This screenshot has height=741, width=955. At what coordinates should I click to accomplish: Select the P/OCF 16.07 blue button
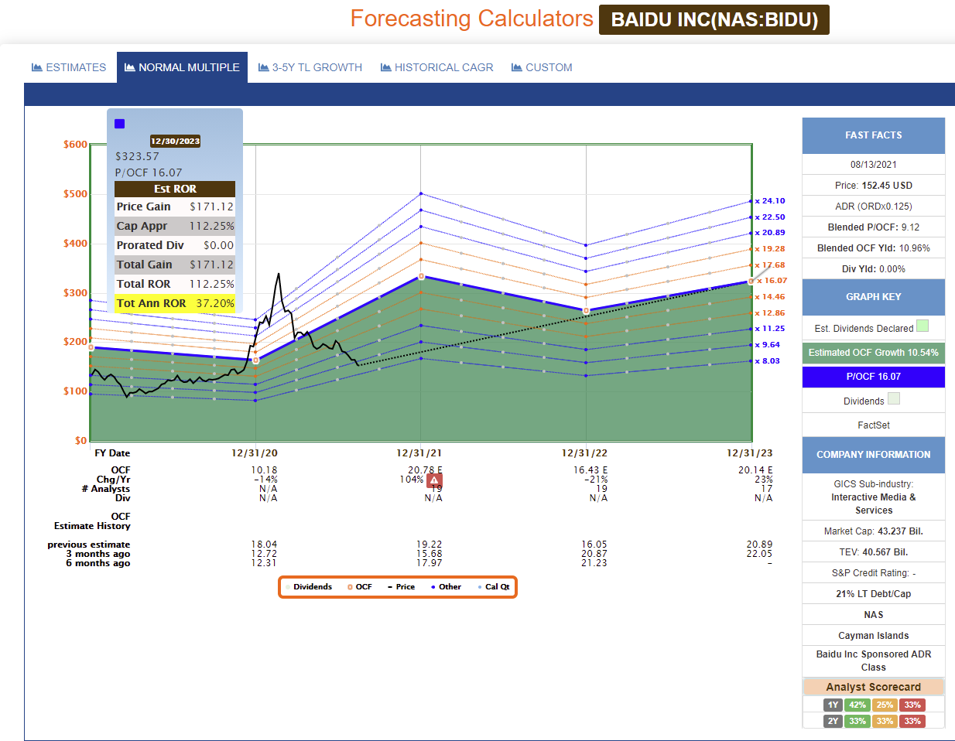pos(874,377)
